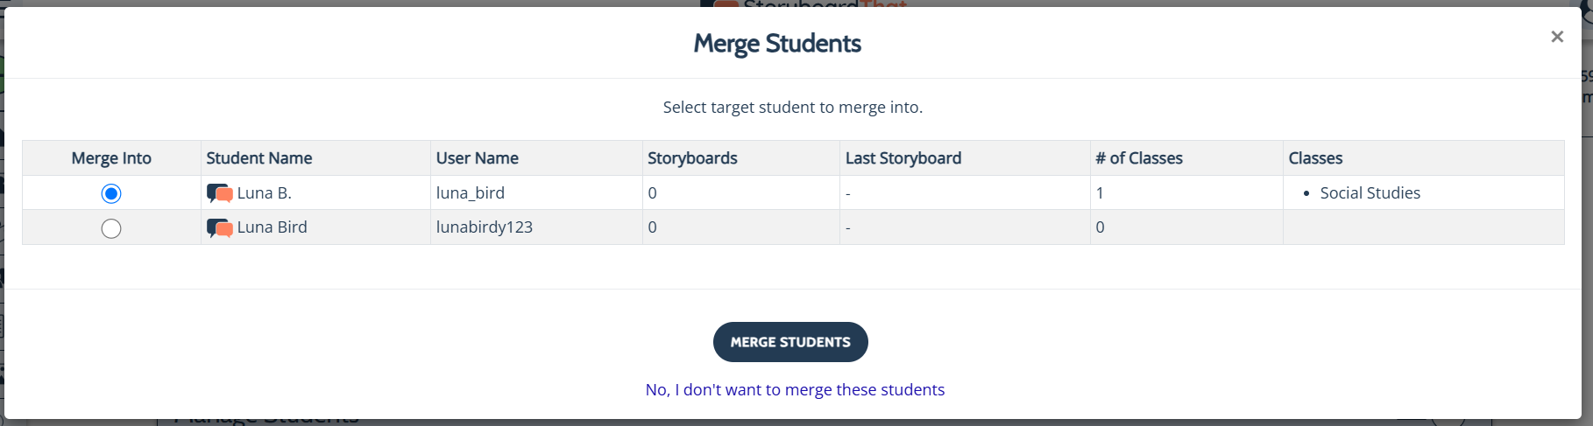Click the Merge Students dialog title
The image size is (1593, 426).
[777, 44]
